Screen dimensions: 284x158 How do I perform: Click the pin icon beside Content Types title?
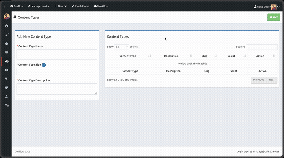[x=15, y=17]
